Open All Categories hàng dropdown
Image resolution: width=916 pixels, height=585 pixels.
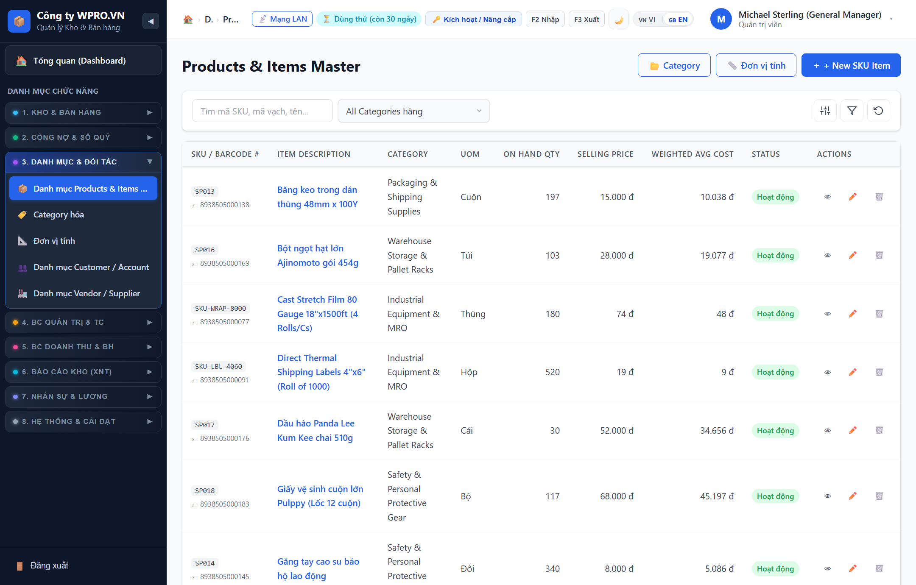tap(413, 111)
